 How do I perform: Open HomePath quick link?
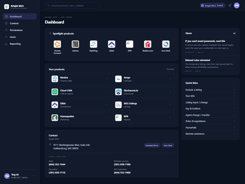[x=210, y=127]
